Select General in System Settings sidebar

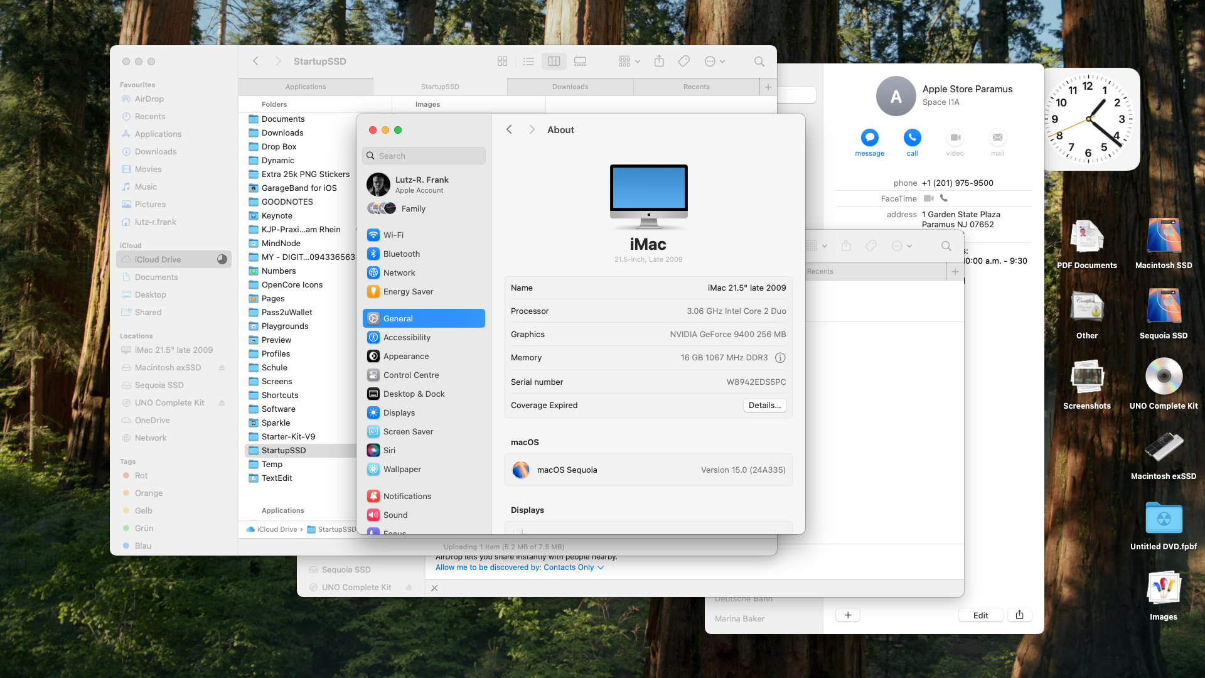coord(424,318)
